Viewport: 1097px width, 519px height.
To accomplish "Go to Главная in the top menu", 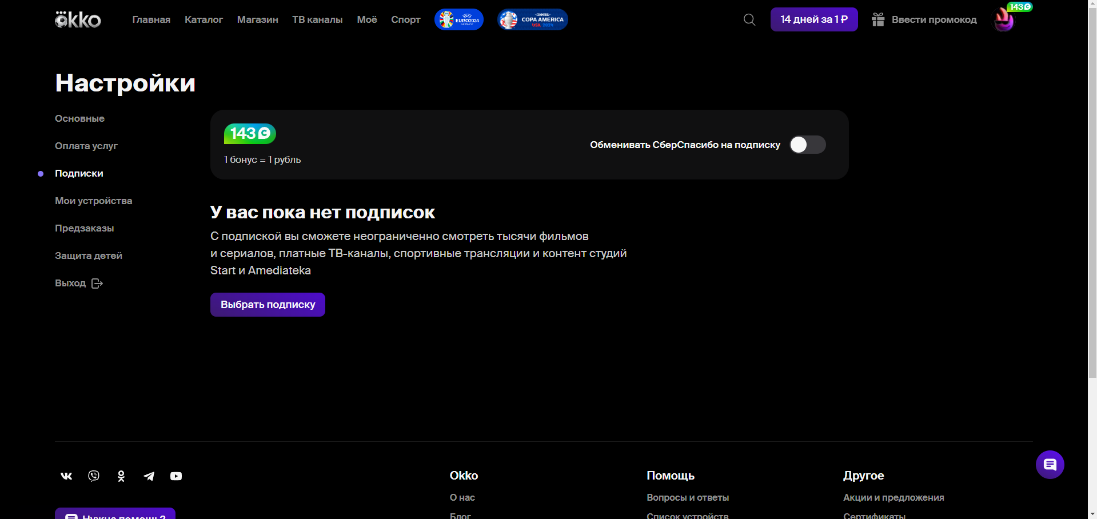I will pos(151,19).
